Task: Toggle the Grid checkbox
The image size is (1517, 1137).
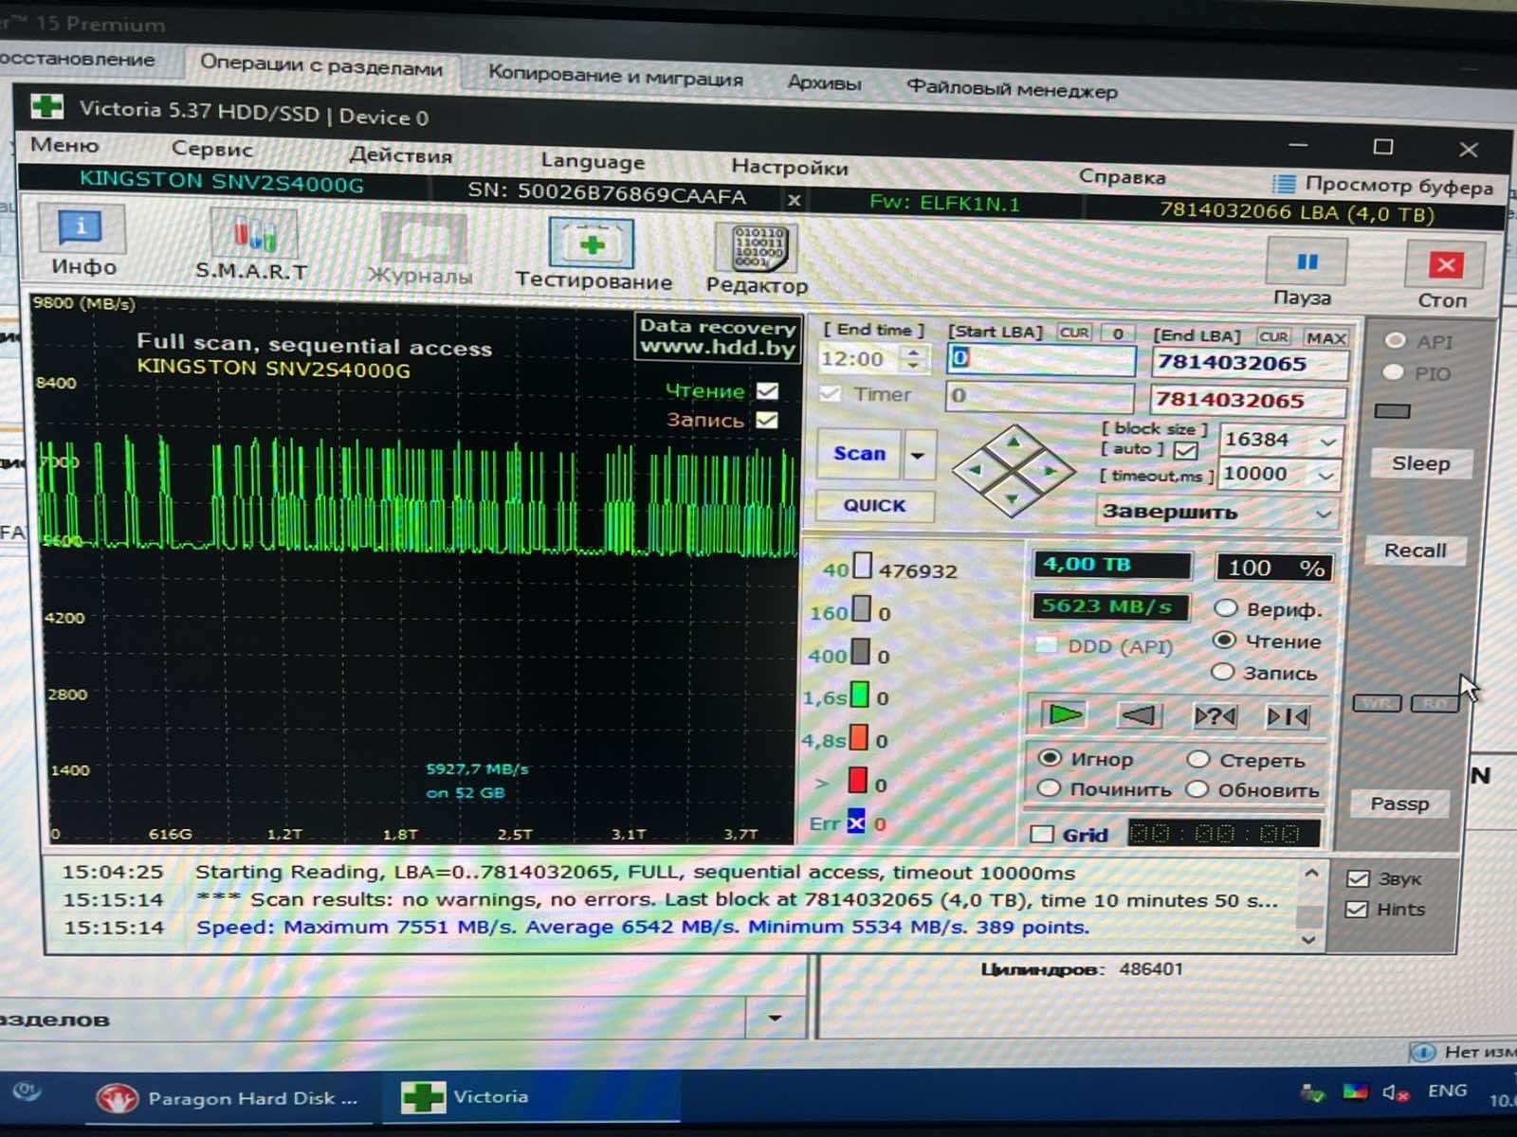Action: click(1042, 834)
